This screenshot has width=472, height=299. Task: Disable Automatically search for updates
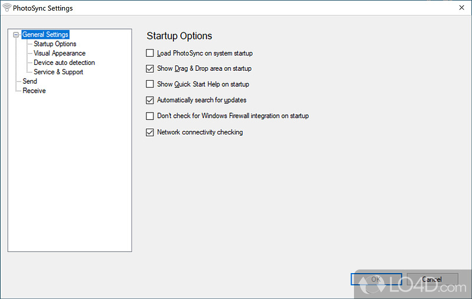point(150,100)
